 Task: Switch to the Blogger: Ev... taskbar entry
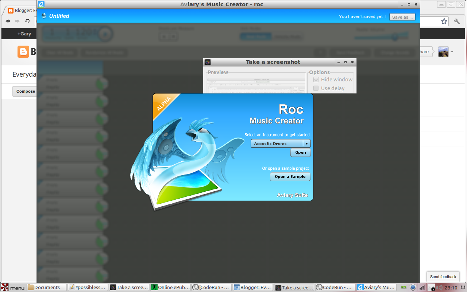pyautogui.click(x=253, y=288)
